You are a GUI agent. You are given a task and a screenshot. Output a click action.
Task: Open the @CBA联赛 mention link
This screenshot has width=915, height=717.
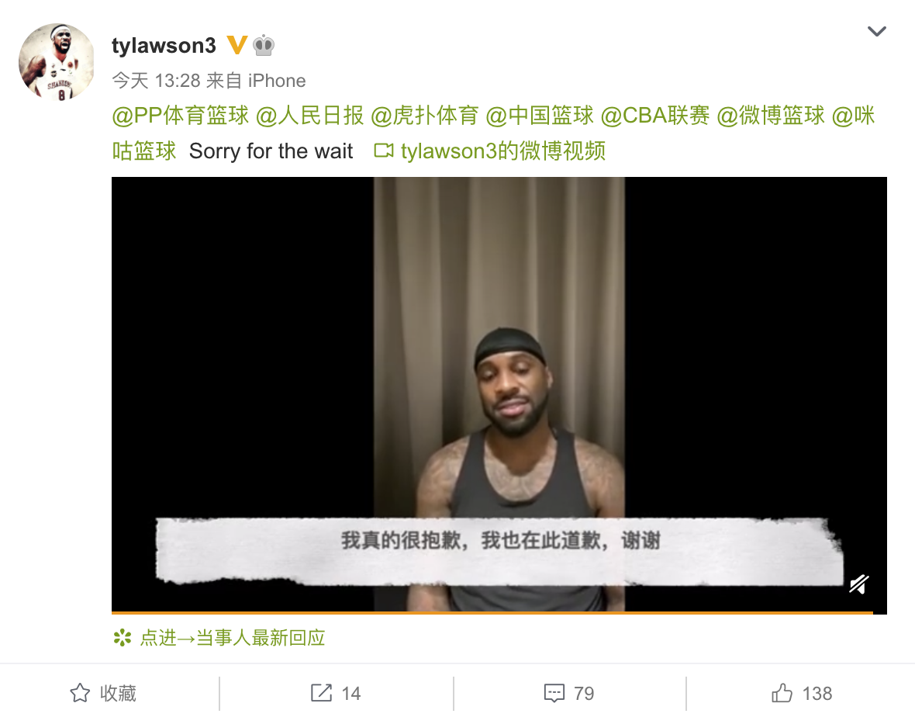tap(654, 116)
